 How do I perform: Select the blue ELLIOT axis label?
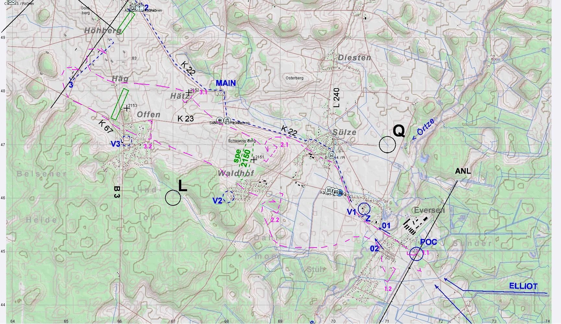click(x=523, y=286)
